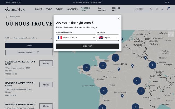175x109 pixels.
Task: Click the map cluster marker labeled 4
Action: click(x=135, y=107)
